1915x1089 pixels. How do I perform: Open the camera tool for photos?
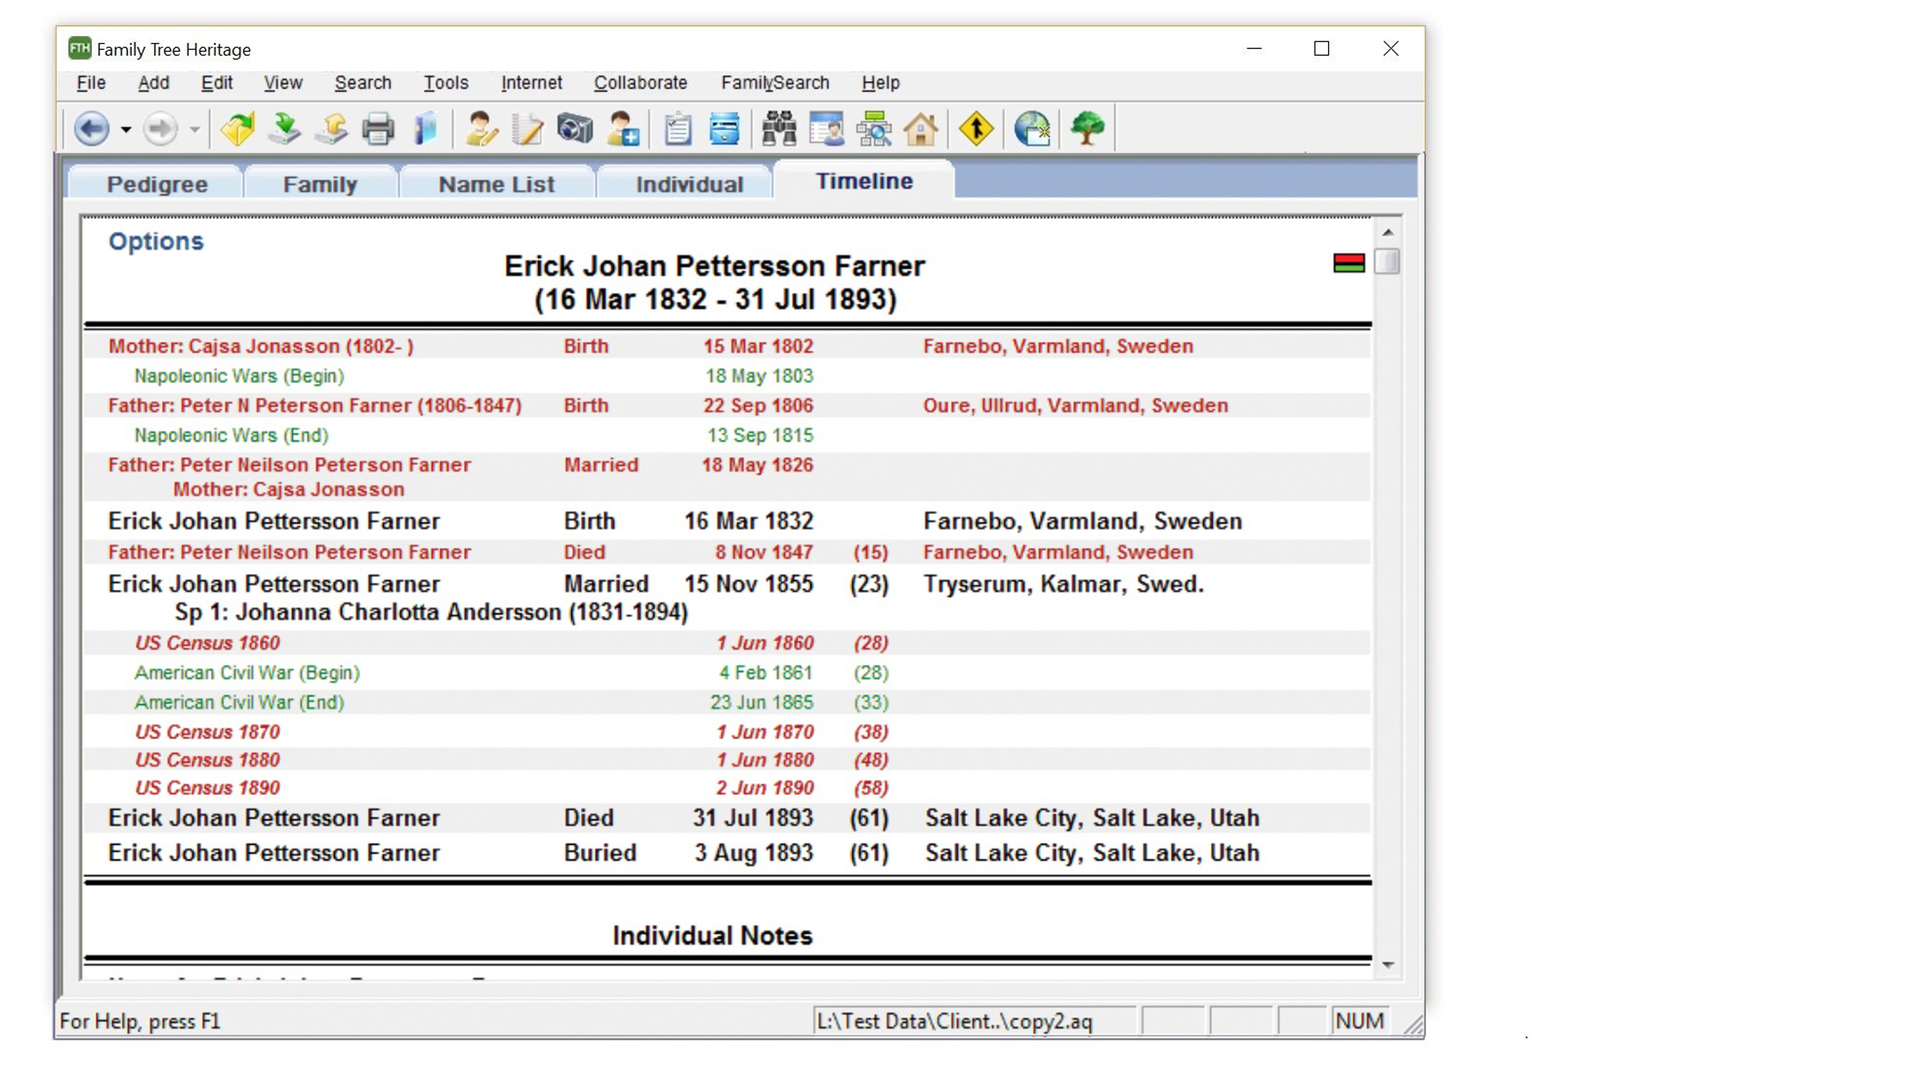point(574,129)
